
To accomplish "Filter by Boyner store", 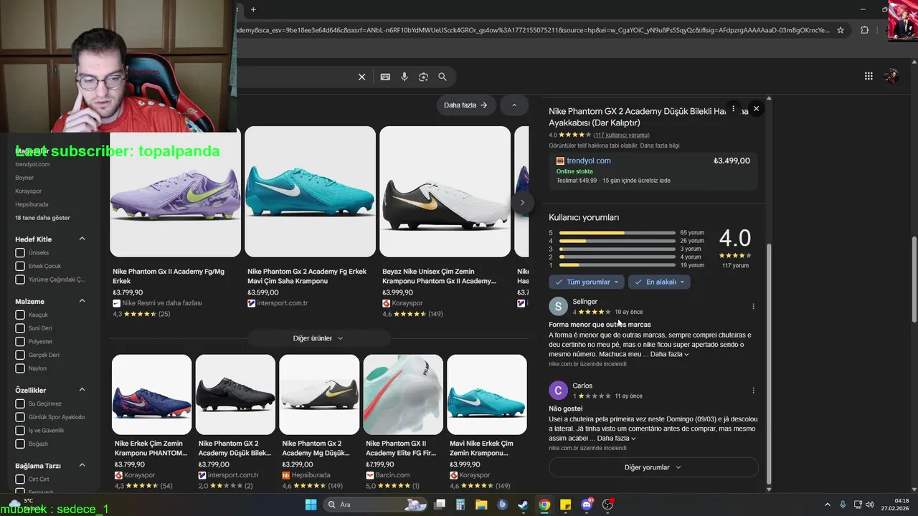I will 24,178.
